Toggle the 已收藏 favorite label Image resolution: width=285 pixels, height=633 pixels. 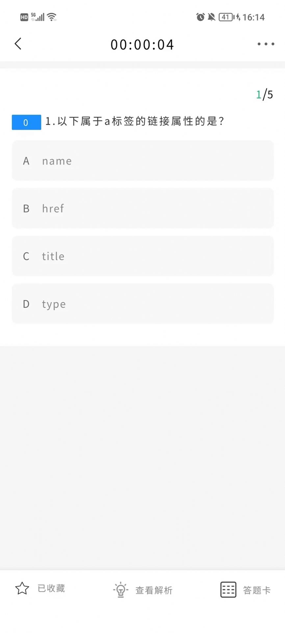[x=51, y=588]
